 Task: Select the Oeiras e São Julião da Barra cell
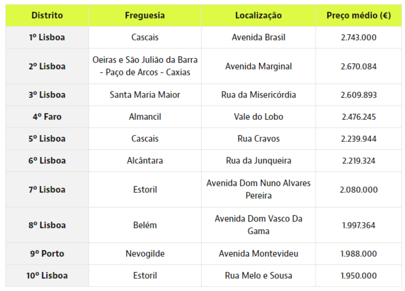145,66
